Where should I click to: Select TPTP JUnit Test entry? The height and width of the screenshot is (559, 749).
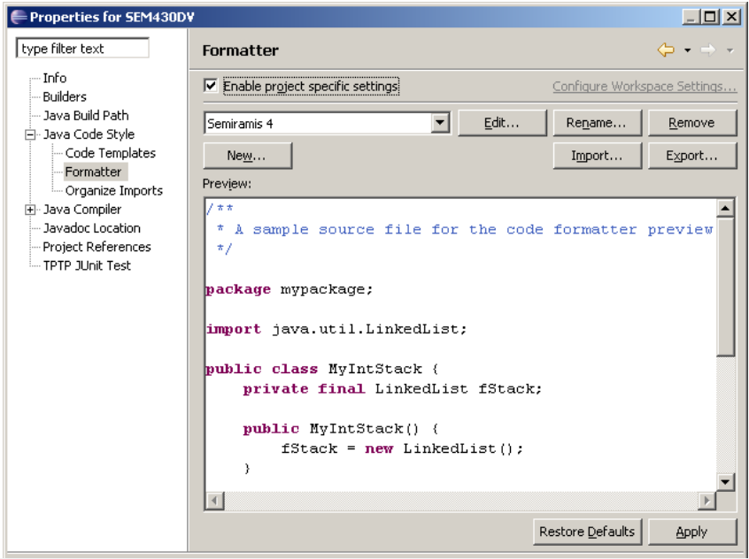[87, 265]
